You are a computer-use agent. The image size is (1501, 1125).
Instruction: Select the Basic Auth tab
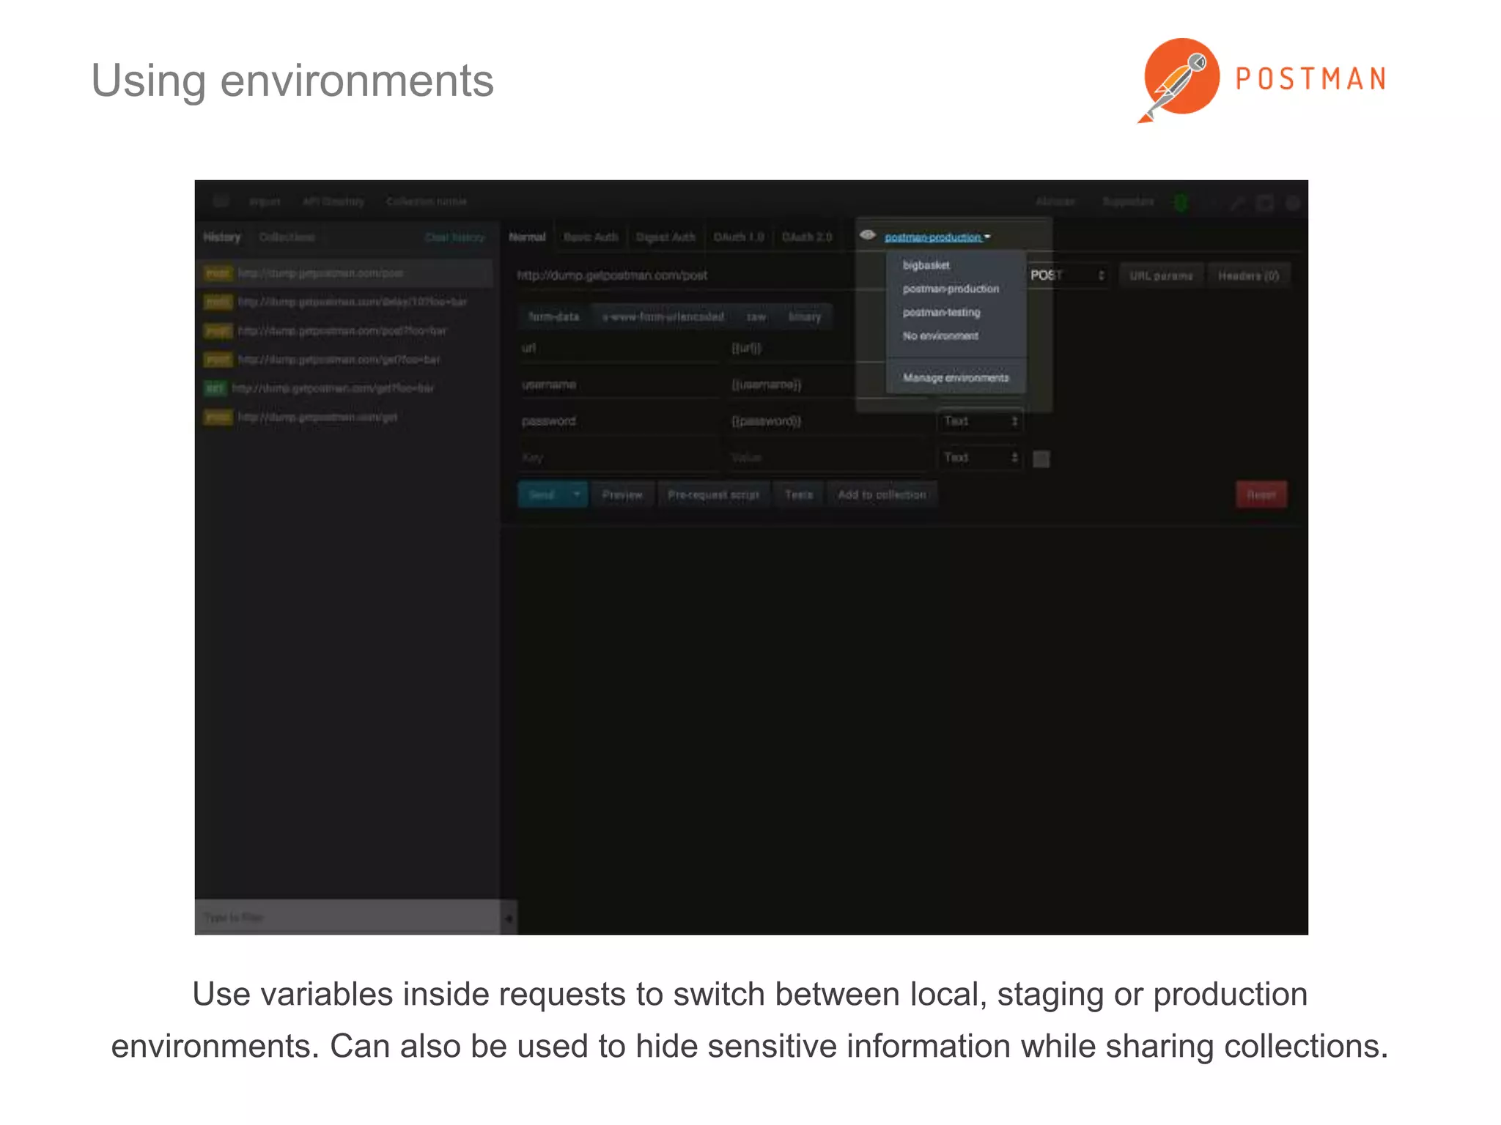click(591, 237)
